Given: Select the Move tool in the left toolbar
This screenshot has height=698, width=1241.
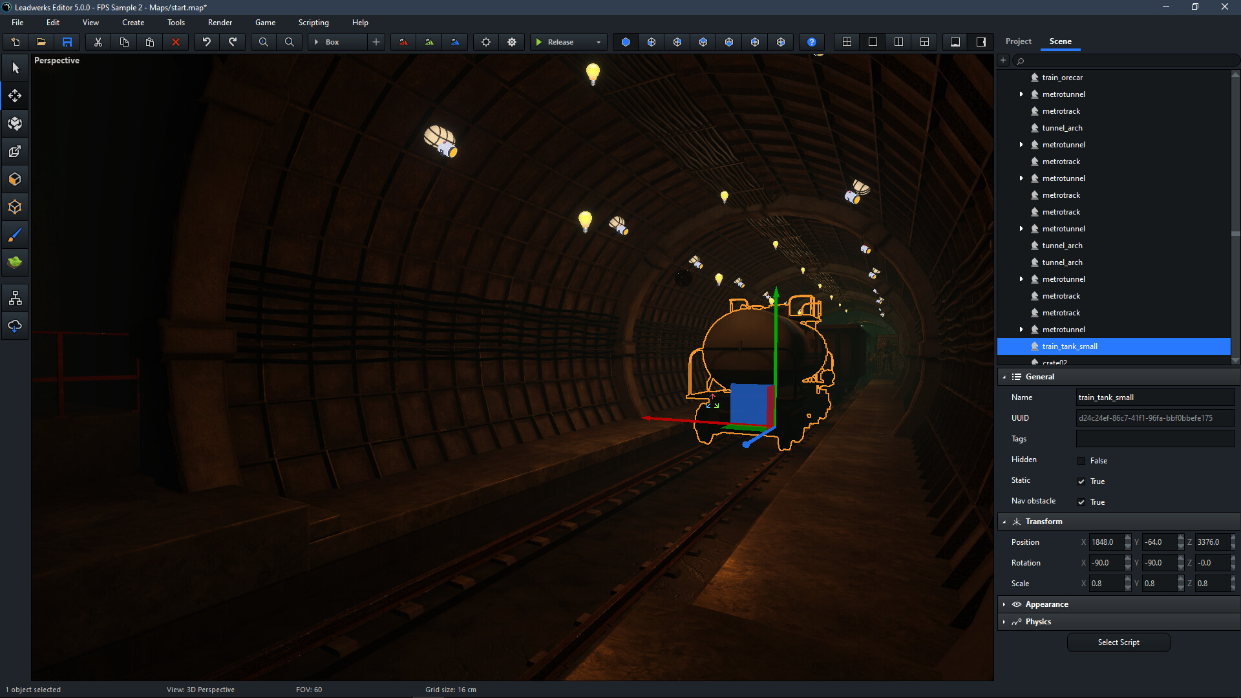Looking at the screenshot, I should [x=14, y=95].
